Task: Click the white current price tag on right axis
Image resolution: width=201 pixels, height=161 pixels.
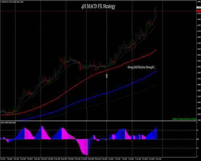Action: [199, 8]
